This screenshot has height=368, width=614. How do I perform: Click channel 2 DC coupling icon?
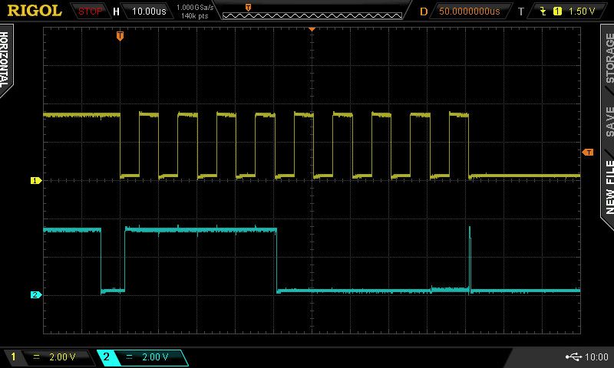[129, 356]
